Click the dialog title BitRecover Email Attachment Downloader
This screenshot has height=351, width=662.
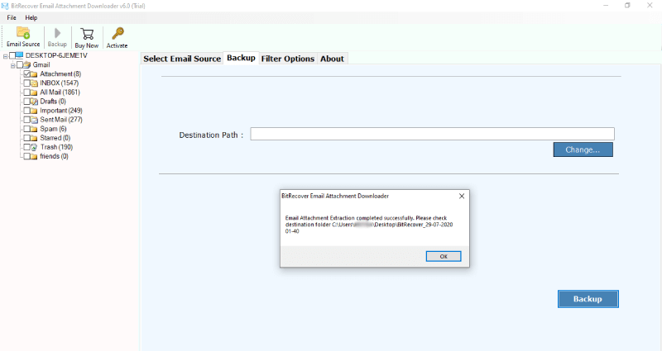click(335, 196)
